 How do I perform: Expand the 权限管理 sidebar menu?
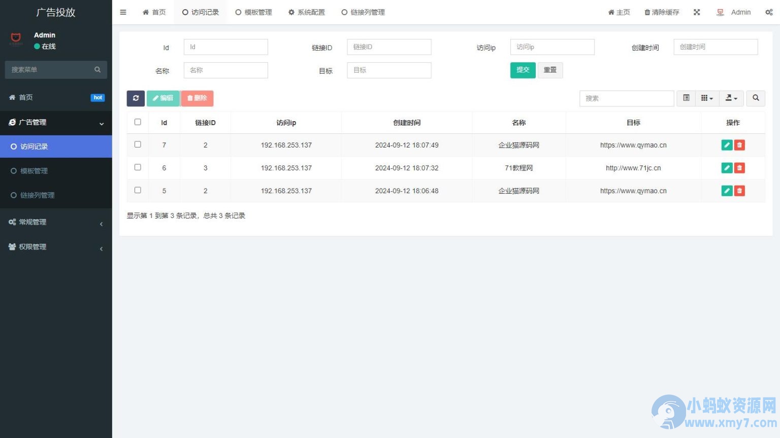[56, 247]
